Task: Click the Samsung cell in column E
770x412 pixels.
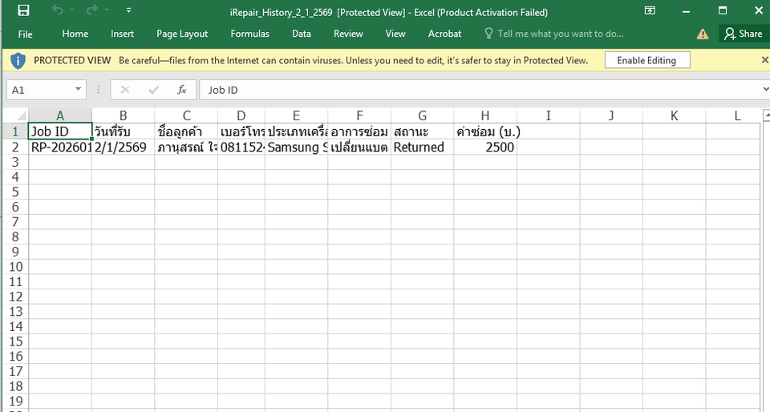Action: click(296, 147)
